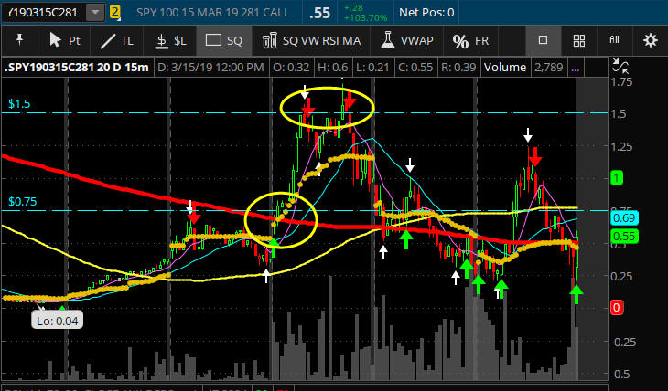Click the Net Pos: 0 label
Image resolution: width=668 pixels, height=391 pixels.
pyautogui.click(x=426, y=13)
